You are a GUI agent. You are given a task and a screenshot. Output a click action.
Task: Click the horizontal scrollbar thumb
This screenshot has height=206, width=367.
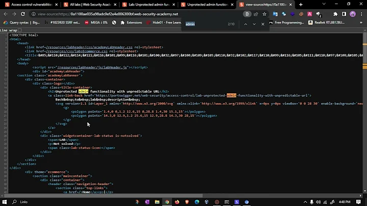[103, 196]
